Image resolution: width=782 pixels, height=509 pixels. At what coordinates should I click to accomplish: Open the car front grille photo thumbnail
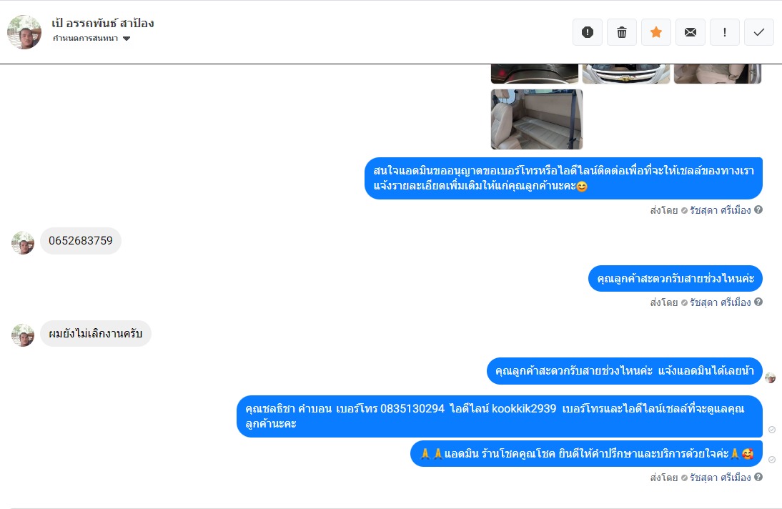(626, 74)
